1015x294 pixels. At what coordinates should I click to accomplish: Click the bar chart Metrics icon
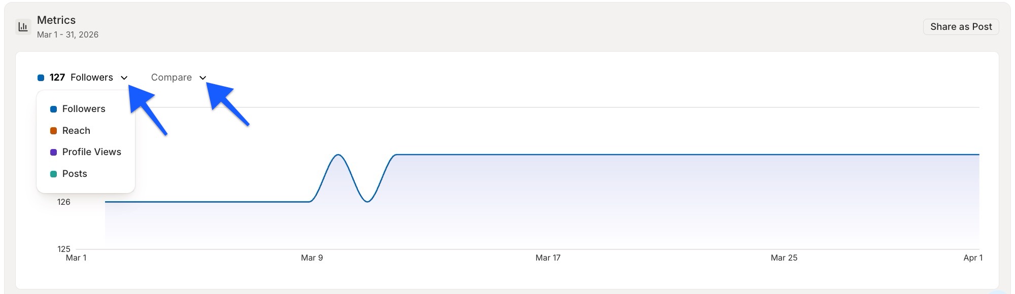click(x=22, y=25)
